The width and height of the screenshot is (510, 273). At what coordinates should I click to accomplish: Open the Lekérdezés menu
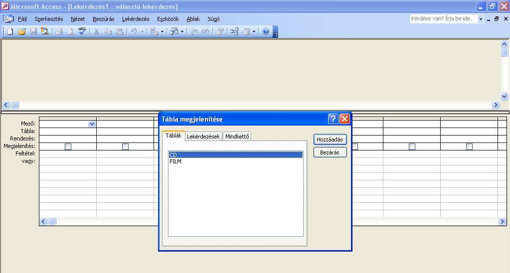(136, 19)
